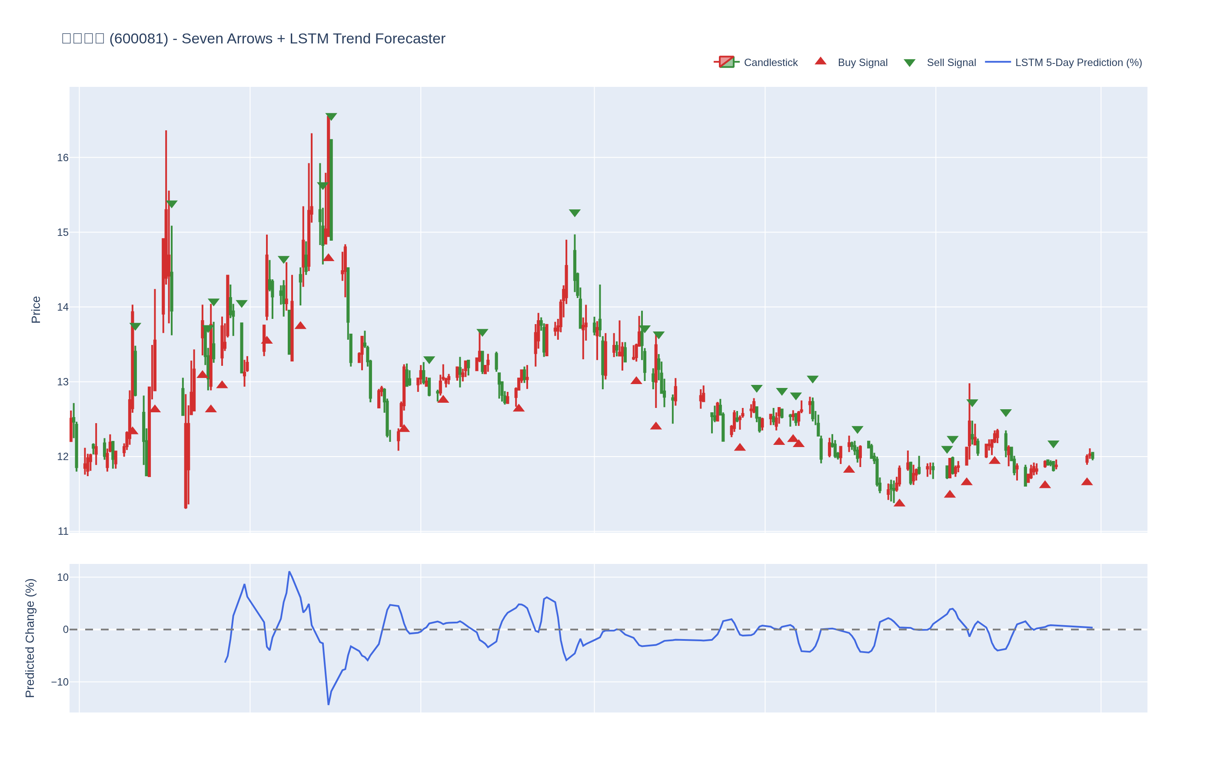
Task: Click the green down-triangle legend icon
Action: pyautogui.click(x=909, y=63)
